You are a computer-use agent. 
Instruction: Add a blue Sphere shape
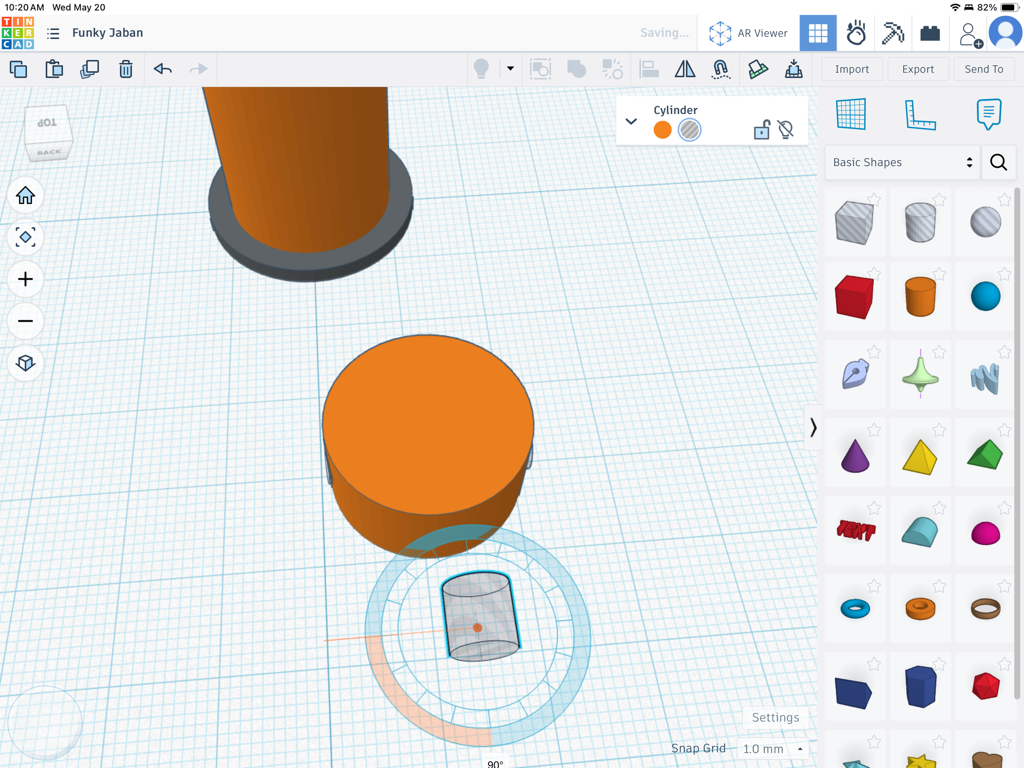pos(986,296)
